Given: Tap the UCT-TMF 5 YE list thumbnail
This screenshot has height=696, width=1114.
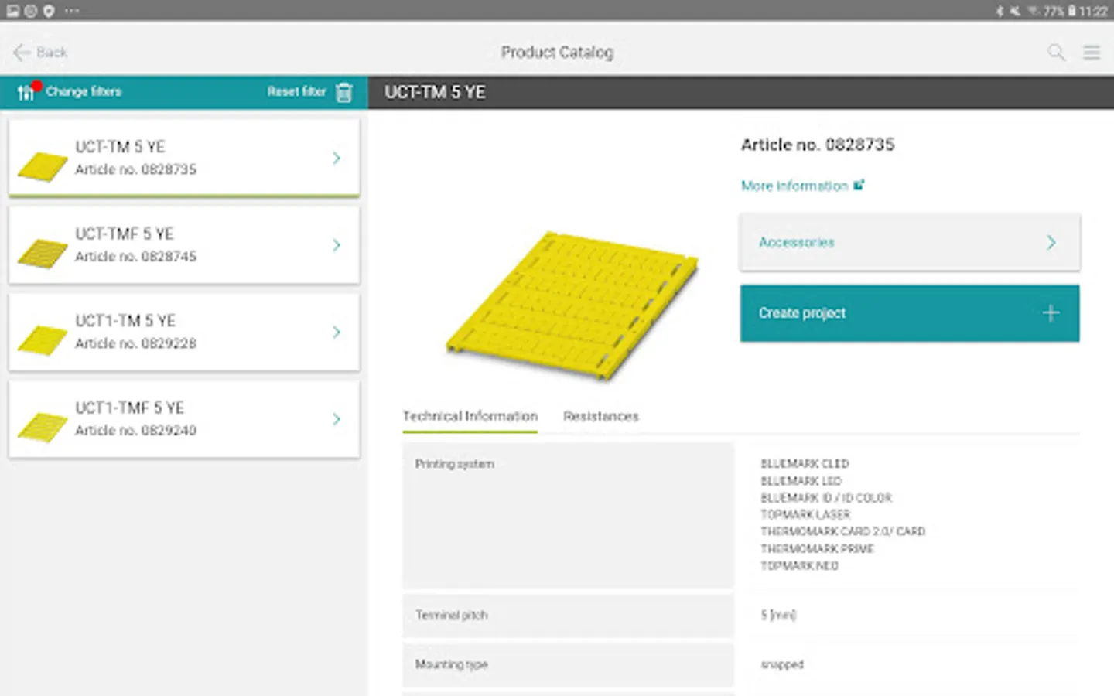Looking at the screenshot, I should [x=43, y=253].
